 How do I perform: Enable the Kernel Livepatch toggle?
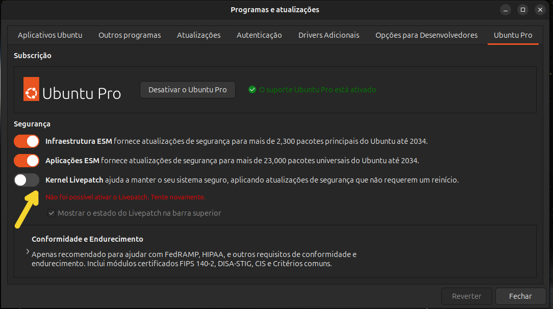click(x=27, y=180)
